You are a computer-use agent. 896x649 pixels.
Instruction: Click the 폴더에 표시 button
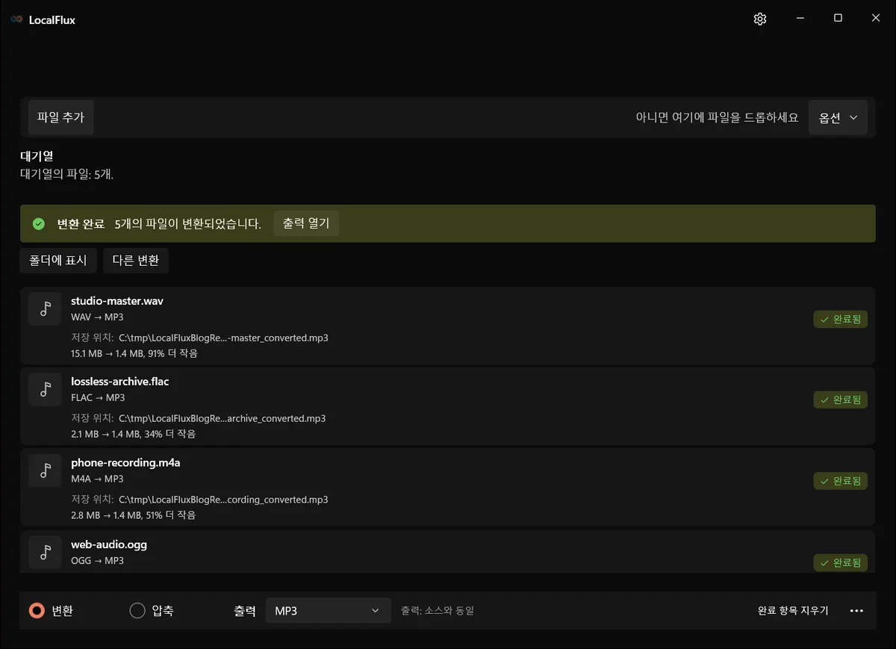58,260
